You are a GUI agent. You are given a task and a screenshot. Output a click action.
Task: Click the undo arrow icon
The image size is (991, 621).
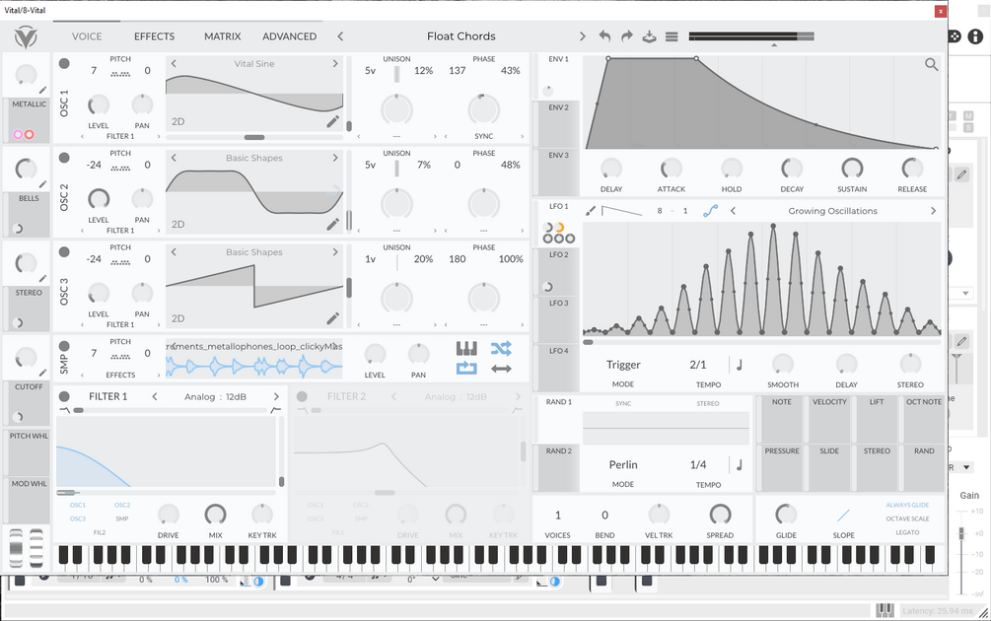(604, 36)
